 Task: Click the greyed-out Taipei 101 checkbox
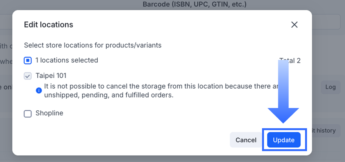28,76
